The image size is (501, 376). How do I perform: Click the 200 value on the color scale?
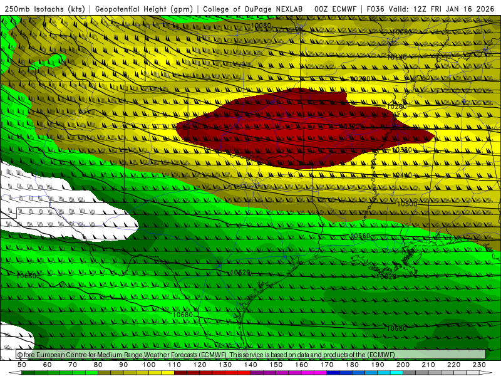(403, 365)
